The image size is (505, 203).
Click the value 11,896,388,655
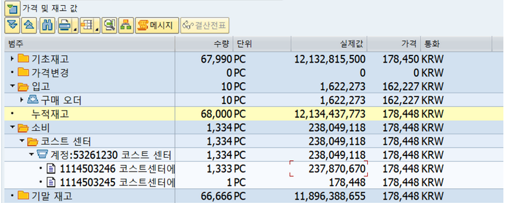click(330, 196)
